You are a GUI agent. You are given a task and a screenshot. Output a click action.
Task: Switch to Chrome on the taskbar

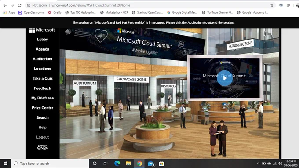coord(139,164)
